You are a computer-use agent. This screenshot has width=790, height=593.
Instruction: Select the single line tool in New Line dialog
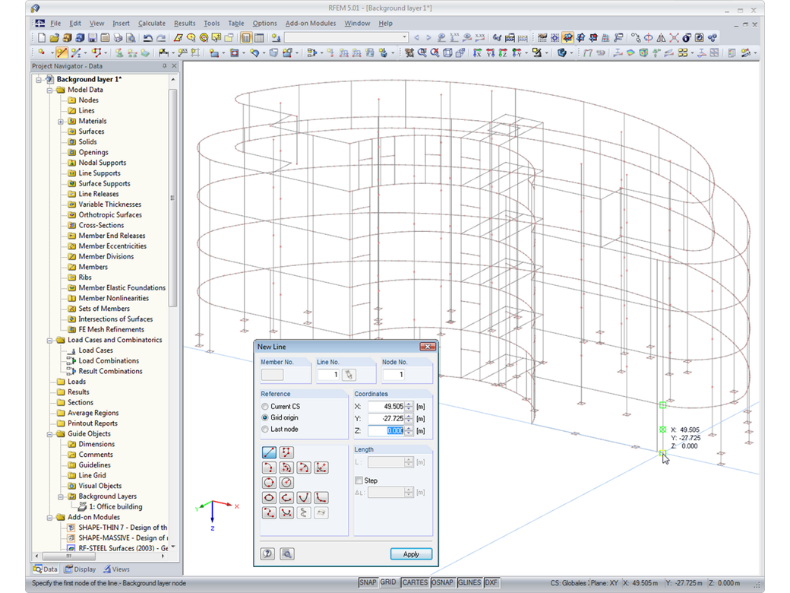tap(269, 453)
